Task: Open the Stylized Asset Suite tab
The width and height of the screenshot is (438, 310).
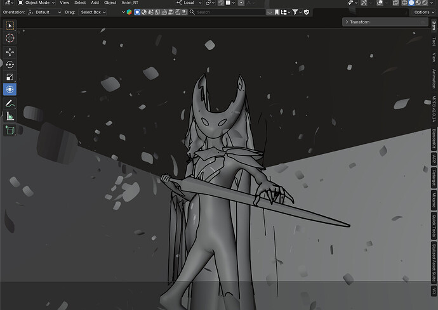Action: (434, 262)
